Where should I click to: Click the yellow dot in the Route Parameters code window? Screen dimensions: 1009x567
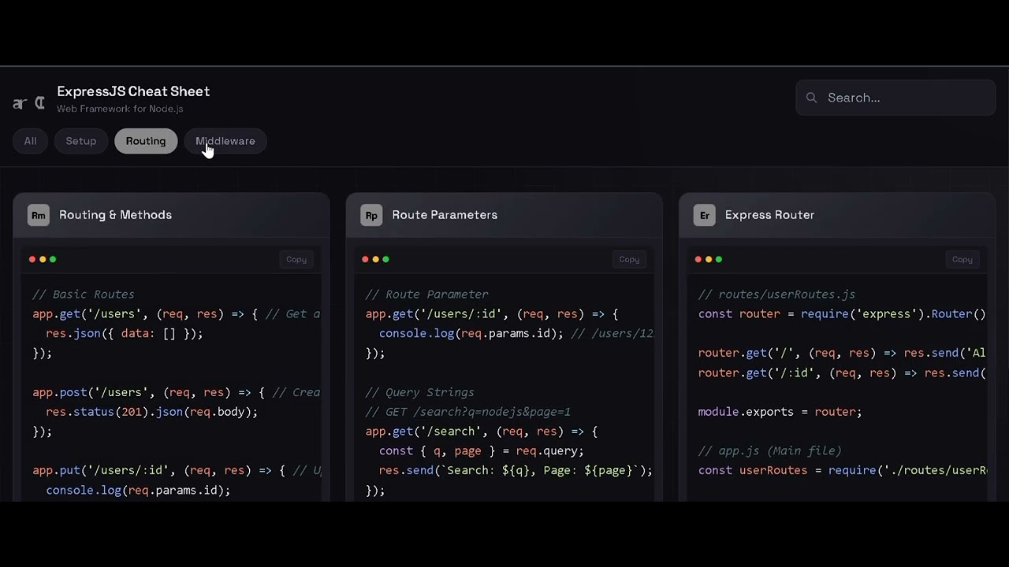pyautogui.click(x=375, y=259)
